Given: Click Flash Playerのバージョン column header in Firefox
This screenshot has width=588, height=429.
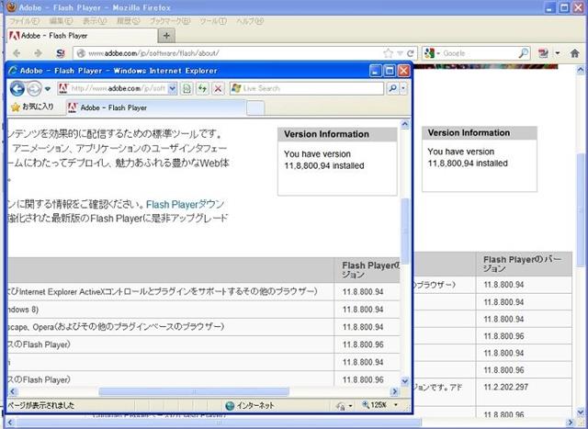Looking at the screenshot, I should click(x=522, y=264).
